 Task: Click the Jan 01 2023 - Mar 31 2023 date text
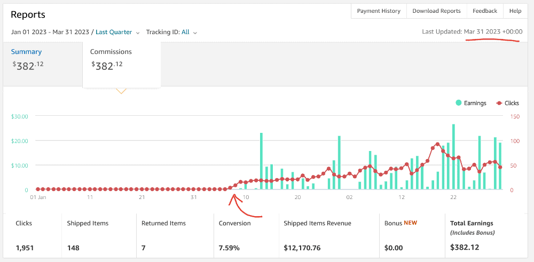click(51, 33)
